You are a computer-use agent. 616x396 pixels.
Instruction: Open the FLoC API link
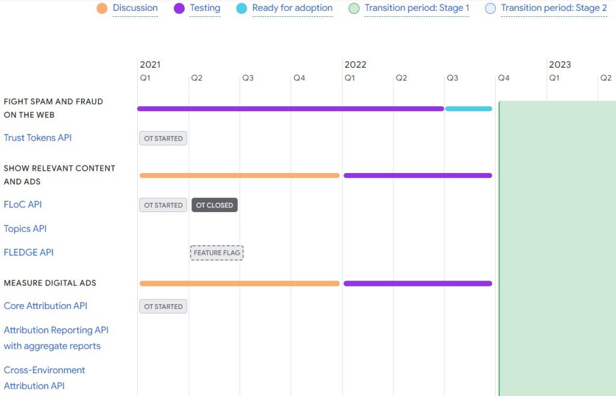[23, 204]
